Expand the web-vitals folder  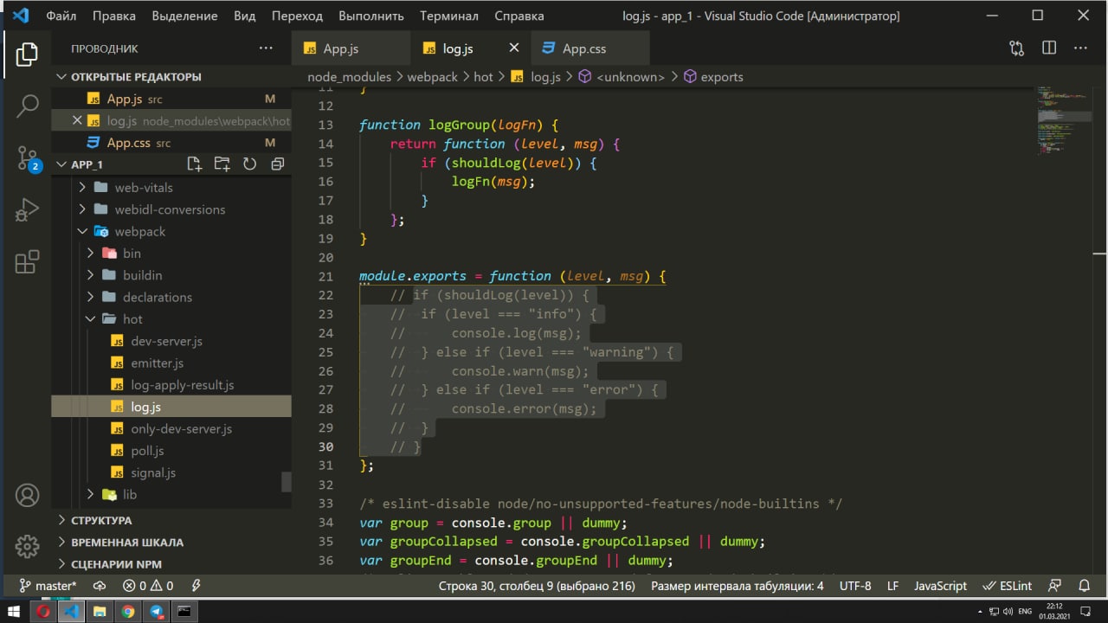tap(144, 188)
